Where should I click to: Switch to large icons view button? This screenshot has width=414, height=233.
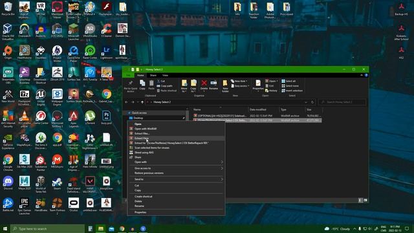365,200
